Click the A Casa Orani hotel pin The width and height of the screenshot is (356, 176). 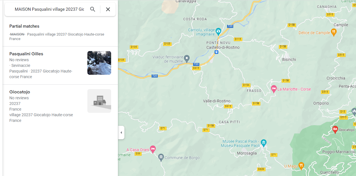[x=153, y=149]
